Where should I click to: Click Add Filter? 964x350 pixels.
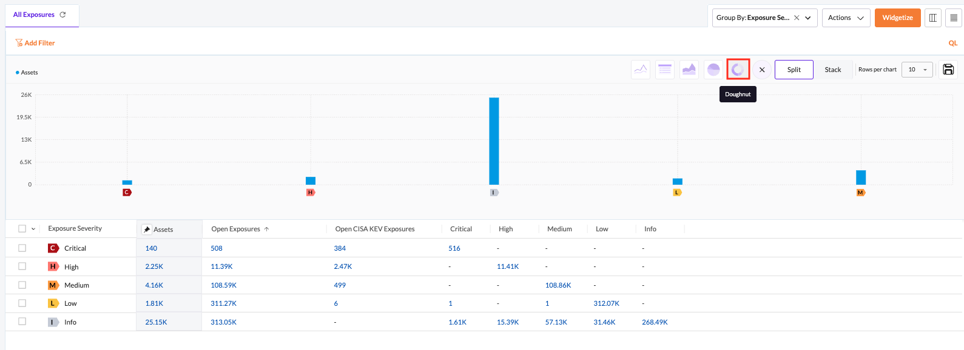click(35, 43)
